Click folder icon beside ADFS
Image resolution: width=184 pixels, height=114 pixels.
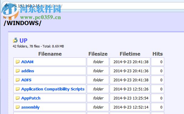click(x=18, y=80)
